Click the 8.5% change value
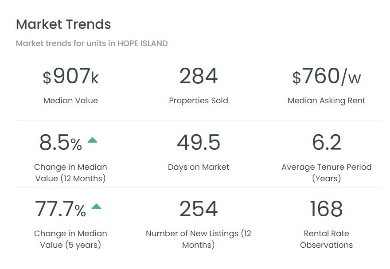 (x=61, y=143)
